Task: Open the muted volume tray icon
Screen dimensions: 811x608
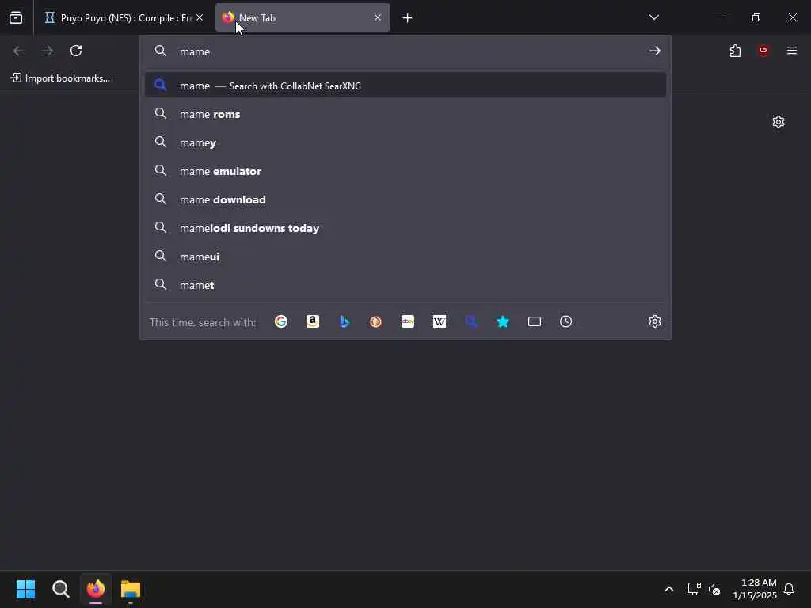Action: tap(714, 589)
